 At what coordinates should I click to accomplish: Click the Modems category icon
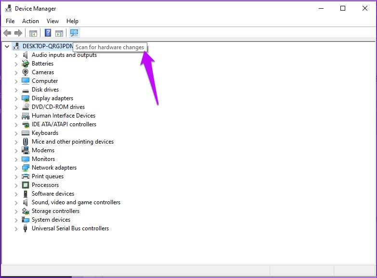tap(25, 150)
